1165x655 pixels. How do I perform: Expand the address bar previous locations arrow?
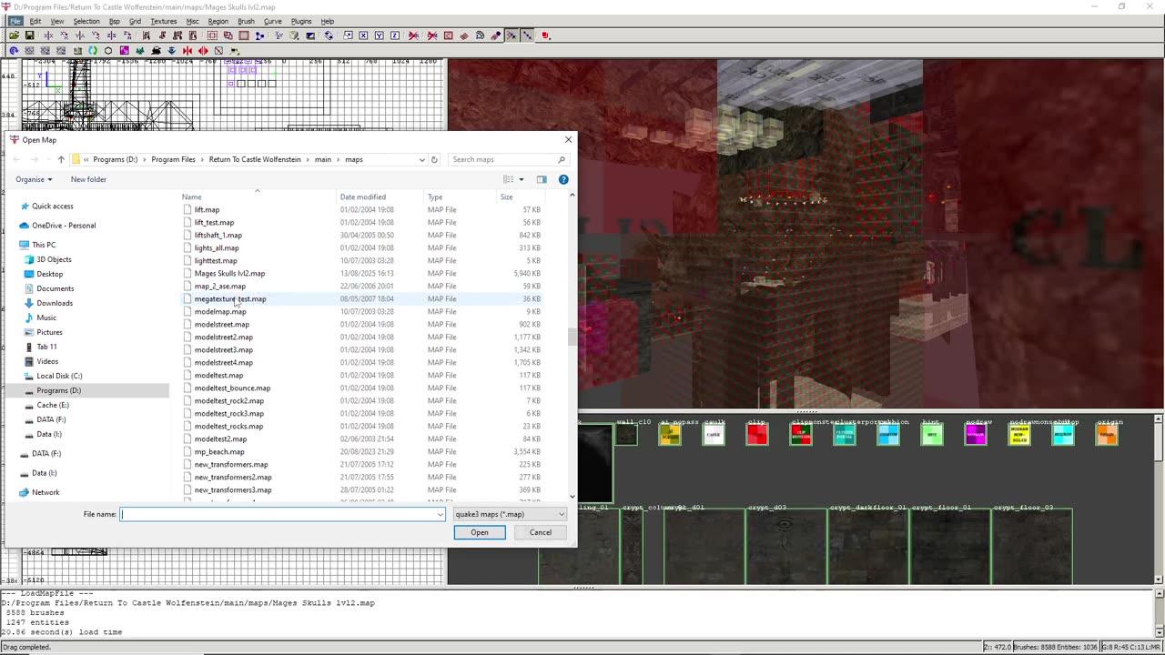(421, 159)
